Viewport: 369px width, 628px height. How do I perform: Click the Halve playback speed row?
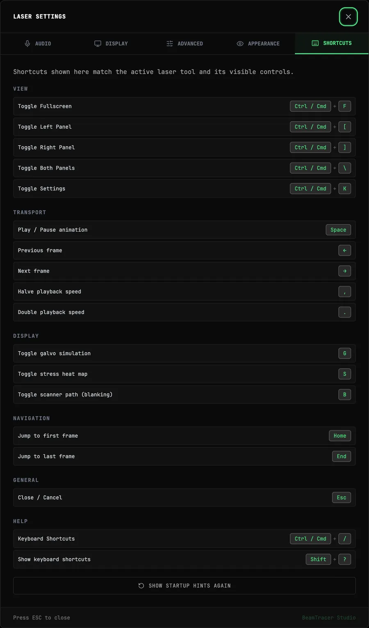pyautogui.click(x=184, y=292)
